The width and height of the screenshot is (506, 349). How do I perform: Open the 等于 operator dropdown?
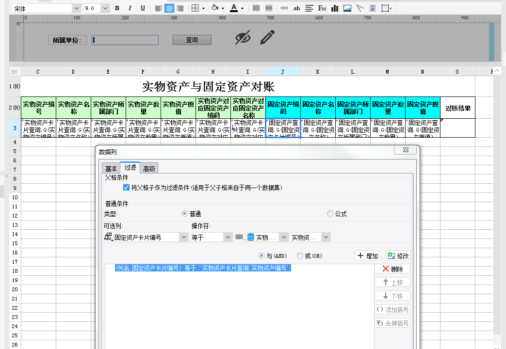(x=228, y=237)
